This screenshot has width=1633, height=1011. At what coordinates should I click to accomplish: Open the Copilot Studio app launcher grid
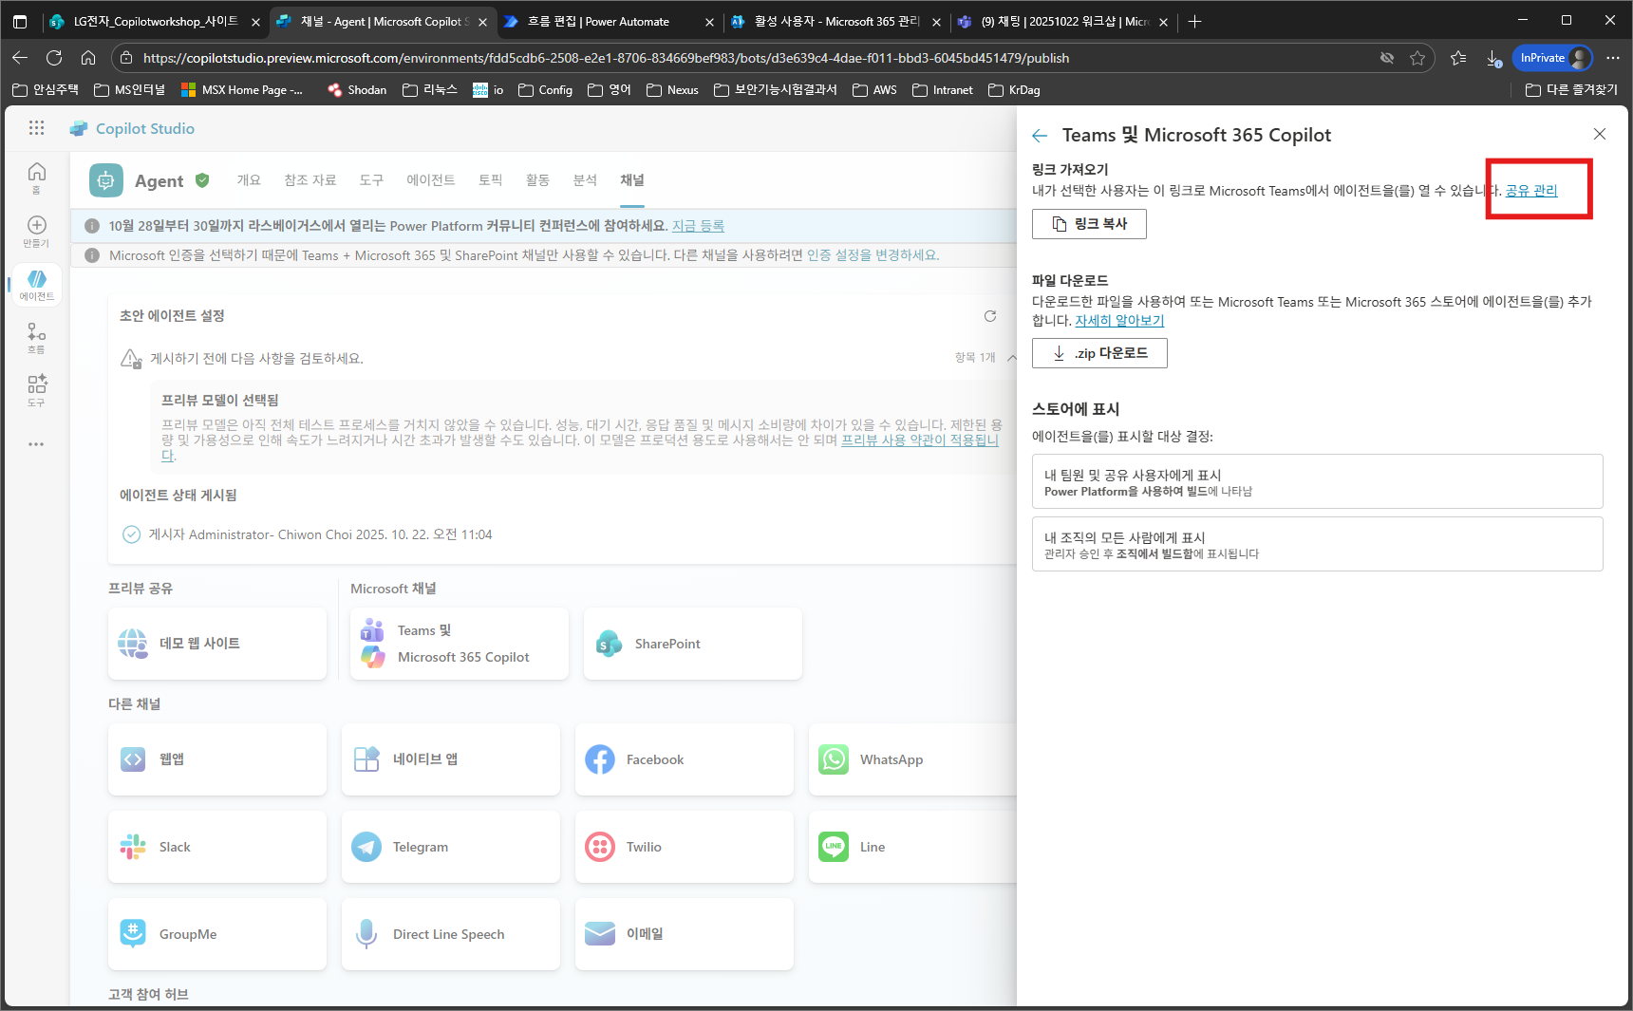[36, 128]
